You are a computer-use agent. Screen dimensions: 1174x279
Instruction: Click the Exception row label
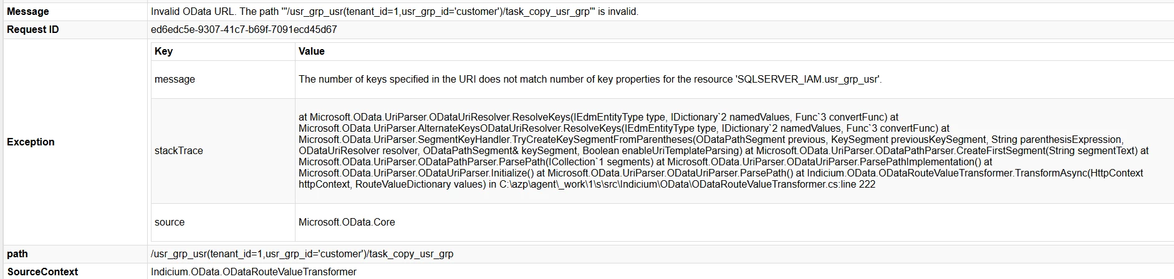(31, 142)
